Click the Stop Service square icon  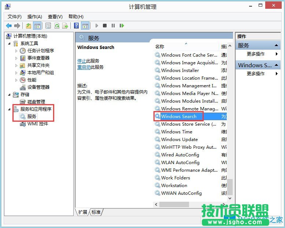coord(105,26)
